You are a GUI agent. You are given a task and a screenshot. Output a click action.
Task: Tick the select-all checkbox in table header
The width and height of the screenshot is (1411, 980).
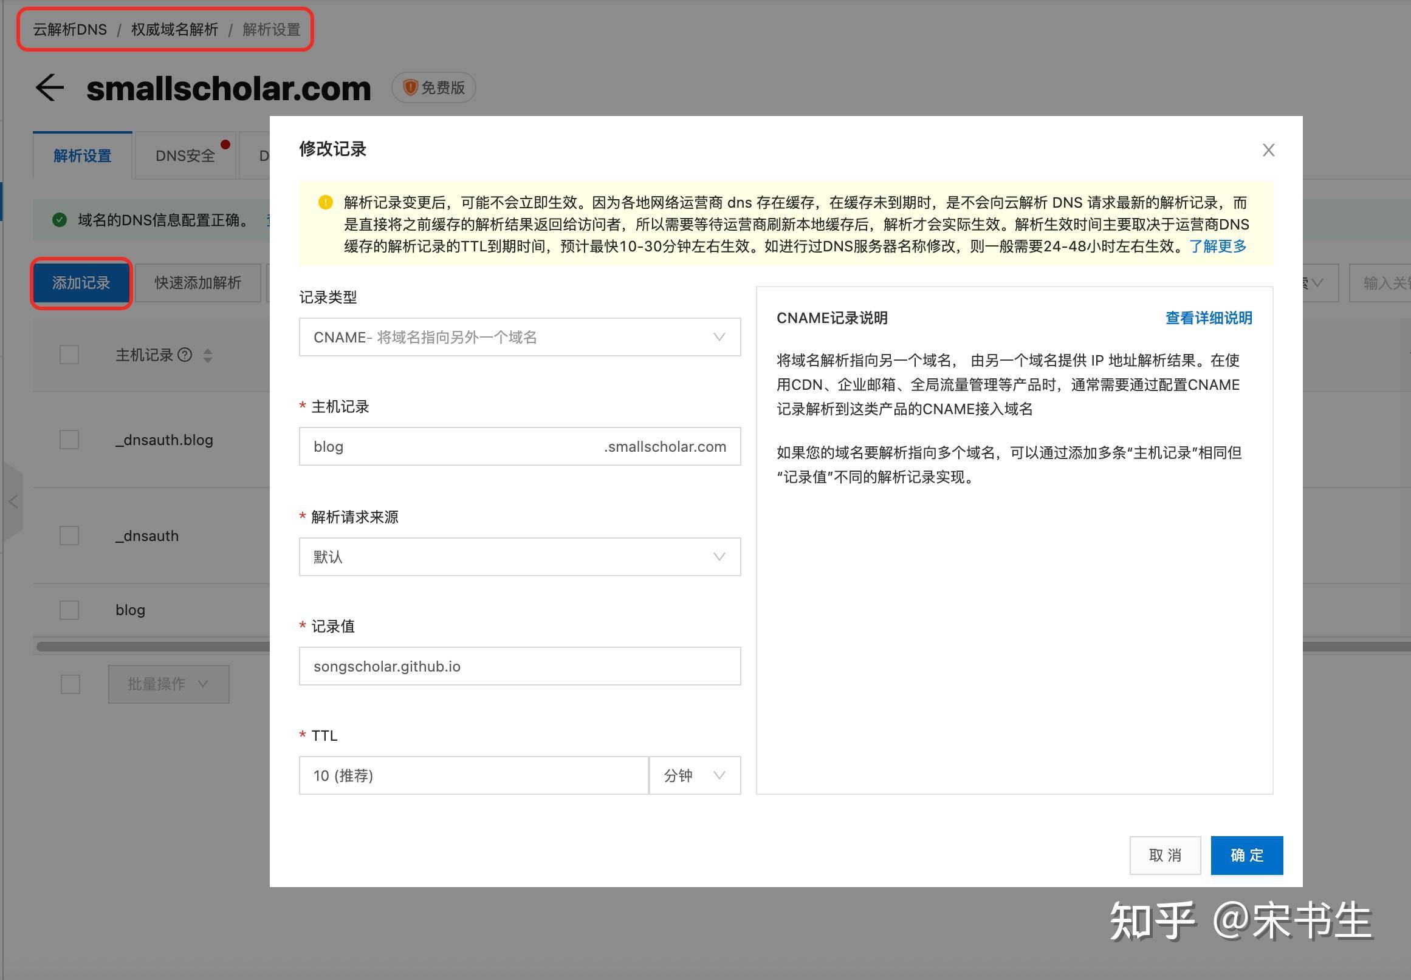coord(69,355)
